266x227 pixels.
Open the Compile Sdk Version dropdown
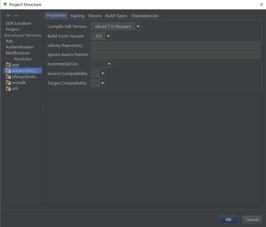pos(138,26)
